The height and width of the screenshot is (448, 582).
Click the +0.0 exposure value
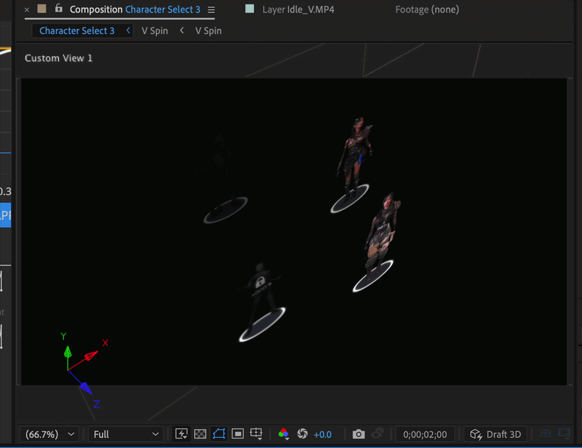coord(322,435)
